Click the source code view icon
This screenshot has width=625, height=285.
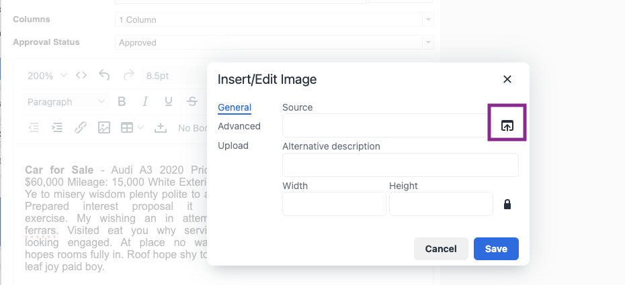pyautogui.click(x=81, y=75)
